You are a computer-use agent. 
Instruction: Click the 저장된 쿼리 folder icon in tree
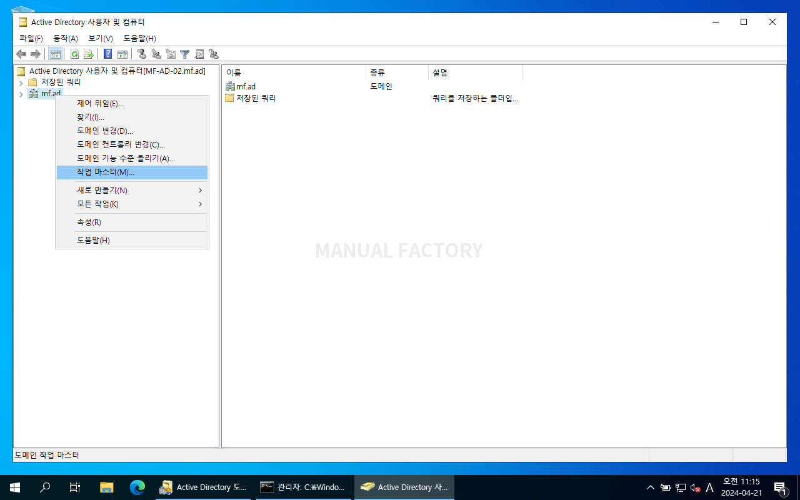click(32, 82)
